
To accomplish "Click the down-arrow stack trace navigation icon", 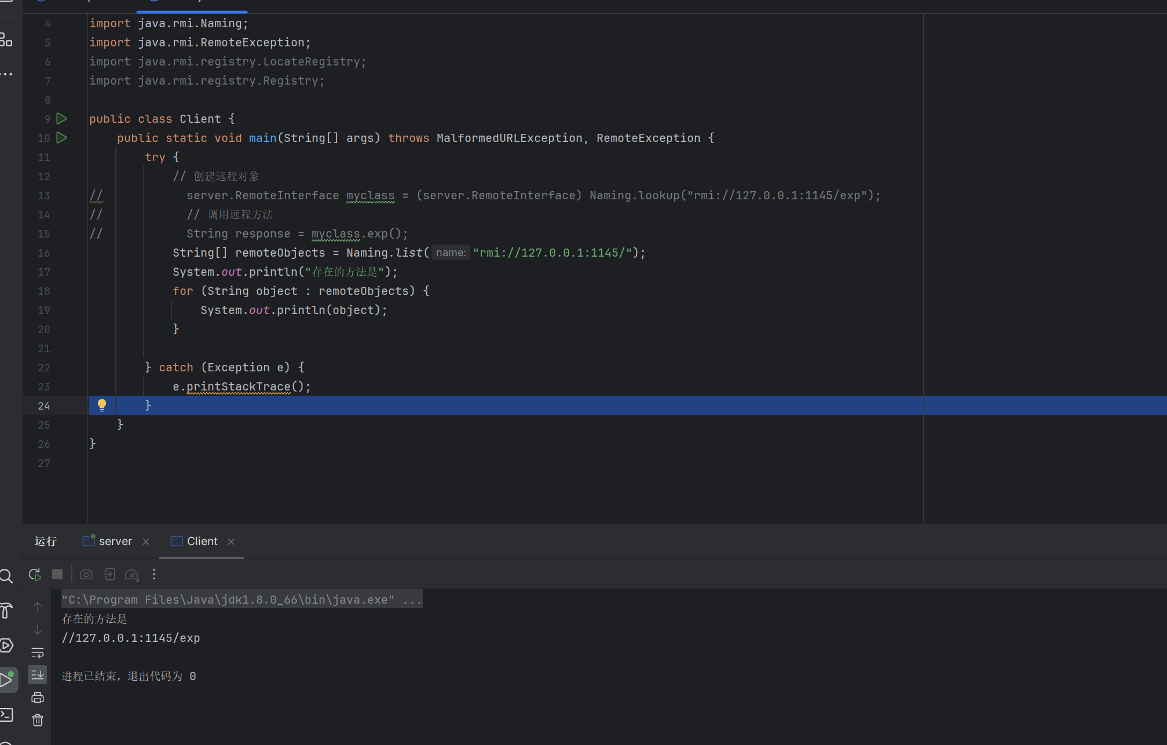I will [38, 630].
